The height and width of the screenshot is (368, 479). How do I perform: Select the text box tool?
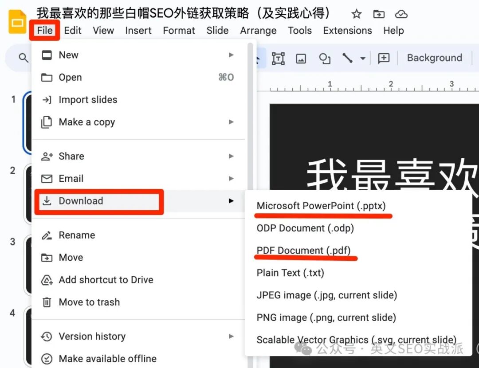point(278,58)
